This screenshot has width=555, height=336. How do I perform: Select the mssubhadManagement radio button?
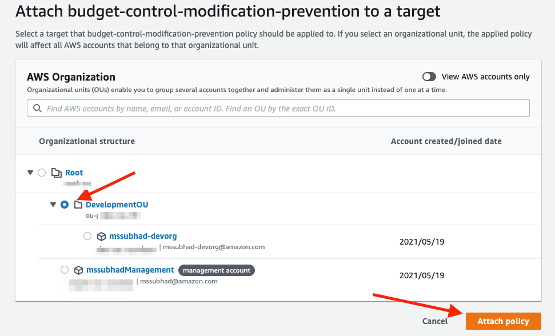coord(65,270)
